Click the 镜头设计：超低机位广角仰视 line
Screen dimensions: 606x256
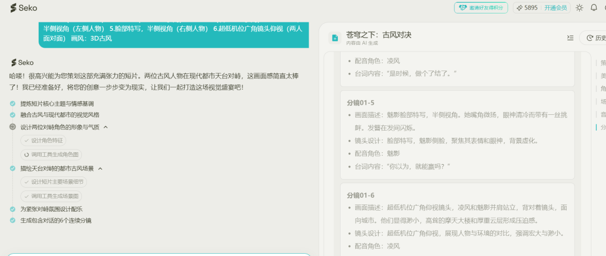tap(461, 233)
